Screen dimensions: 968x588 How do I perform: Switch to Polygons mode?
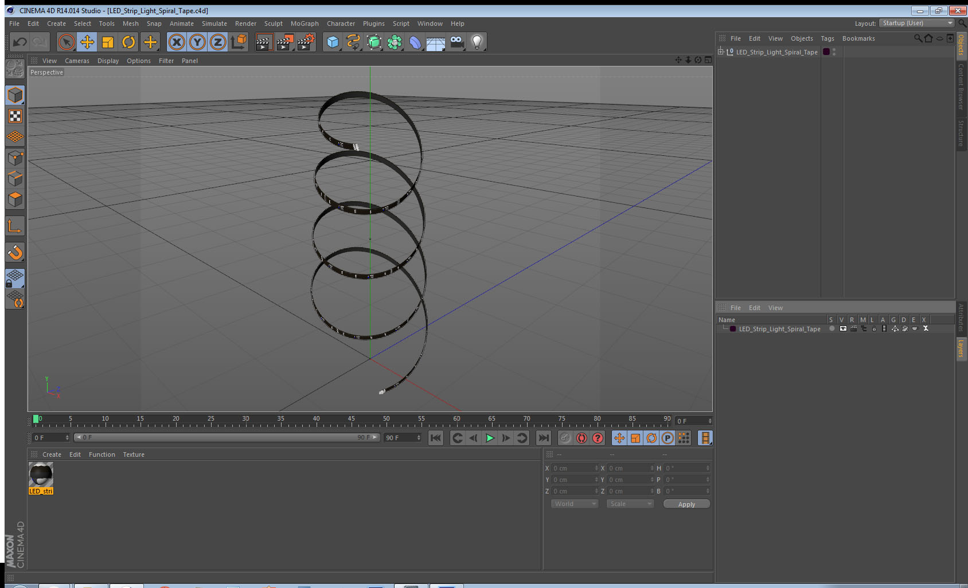pyautogui.click(x=15, y=199)
